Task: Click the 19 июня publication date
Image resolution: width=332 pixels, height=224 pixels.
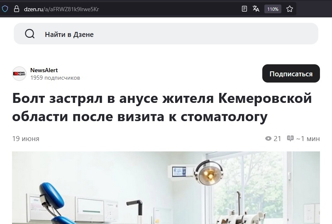Action: [x=26, y=139]
